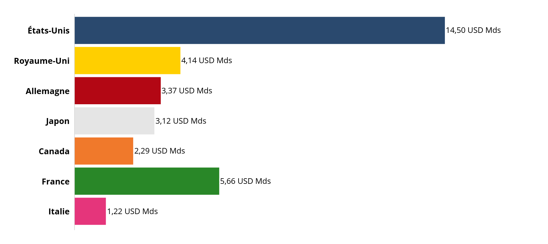Select the Japon axis label
Viewport: 548px width, 244px height.
[x=58, y=121]
